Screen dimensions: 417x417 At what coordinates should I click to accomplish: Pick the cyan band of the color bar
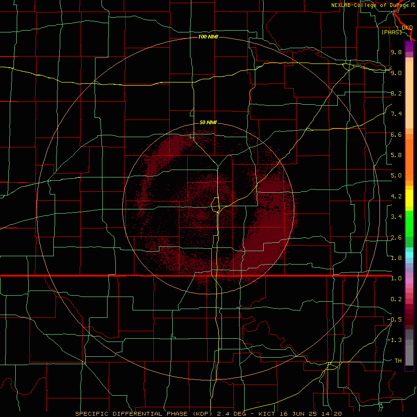[409, 255]
